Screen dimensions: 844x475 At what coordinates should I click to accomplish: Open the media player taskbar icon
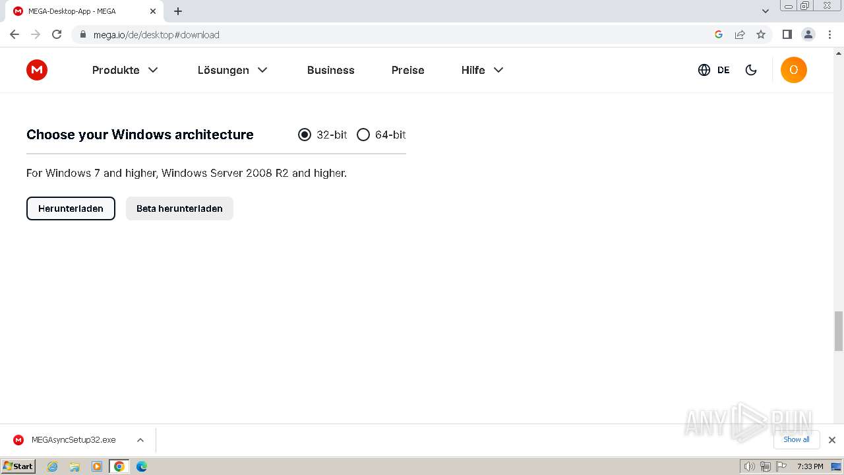pyautogui.click(x=97, y=466)
